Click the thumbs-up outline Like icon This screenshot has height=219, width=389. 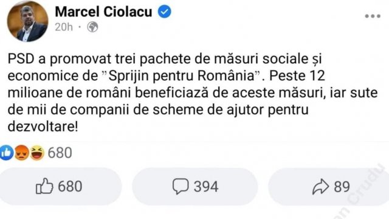(44, 186)
